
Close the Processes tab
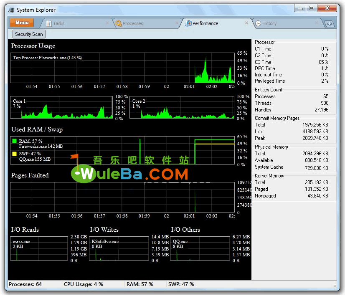click(177, 23)
